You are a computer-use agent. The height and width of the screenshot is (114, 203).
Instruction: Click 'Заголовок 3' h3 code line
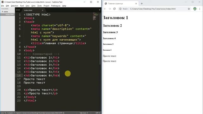click(x=42, y=65)
